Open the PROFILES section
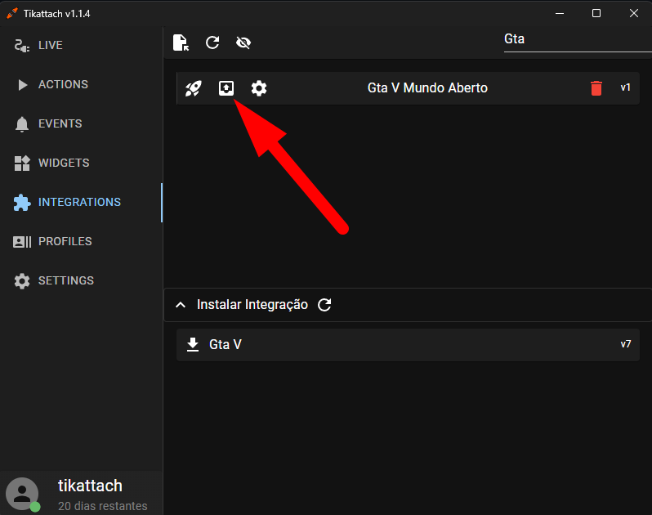Screen dimensions: 652x515 pyautogui.click(x=81, y=241)
